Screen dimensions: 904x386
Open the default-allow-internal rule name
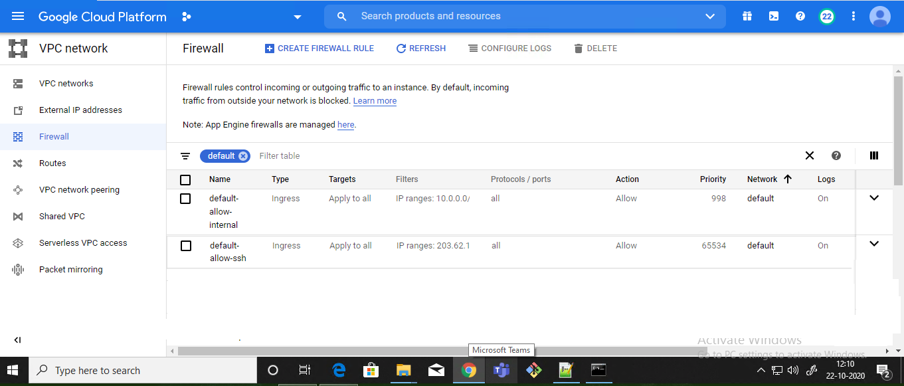[x=224, y=212]
